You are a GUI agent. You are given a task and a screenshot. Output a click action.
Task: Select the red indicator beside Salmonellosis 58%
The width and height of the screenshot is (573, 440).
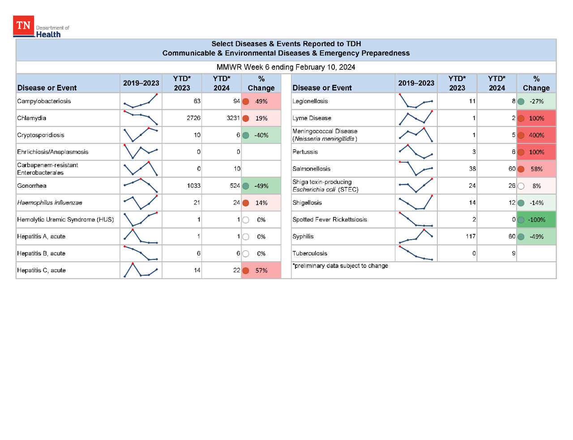click(521, 168)
